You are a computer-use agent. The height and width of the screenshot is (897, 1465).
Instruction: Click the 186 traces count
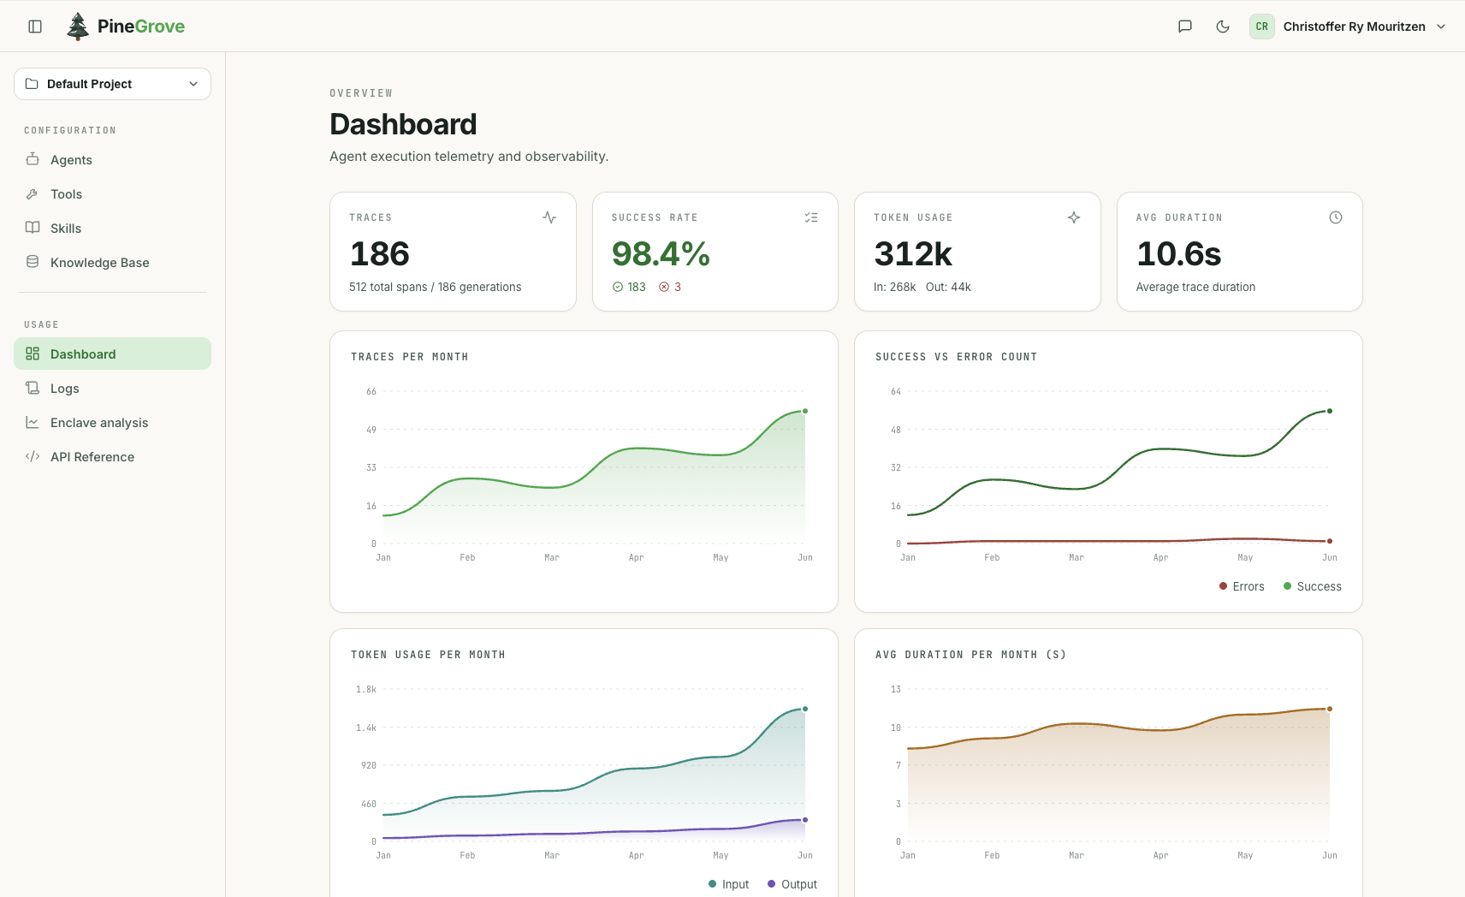click(x=380, y=254)
